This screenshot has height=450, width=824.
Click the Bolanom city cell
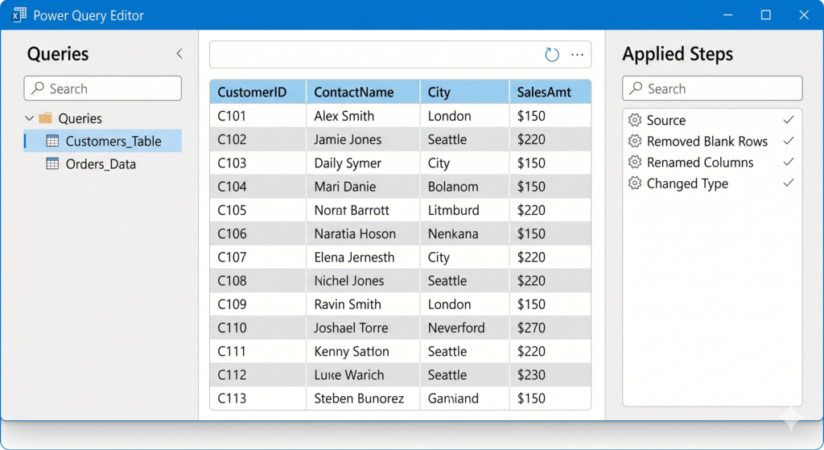[x=464, y=187]
